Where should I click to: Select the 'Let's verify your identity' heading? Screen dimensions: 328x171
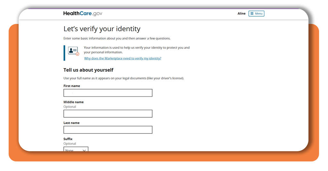102,29
